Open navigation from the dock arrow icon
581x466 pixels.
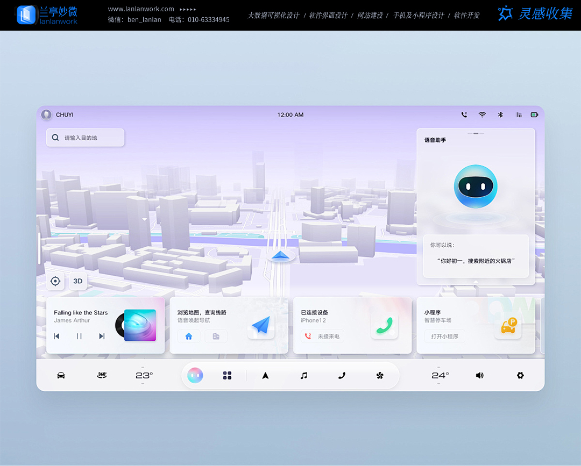tap(265, 376)
